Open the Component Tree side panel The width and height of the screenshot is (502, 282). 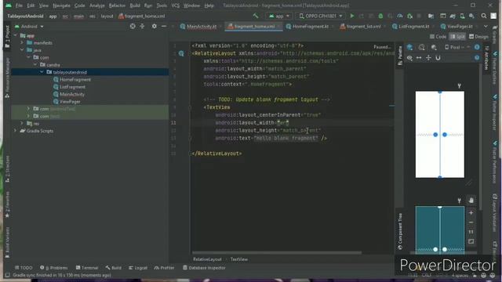pyautogui.click(x=400, y=231)
